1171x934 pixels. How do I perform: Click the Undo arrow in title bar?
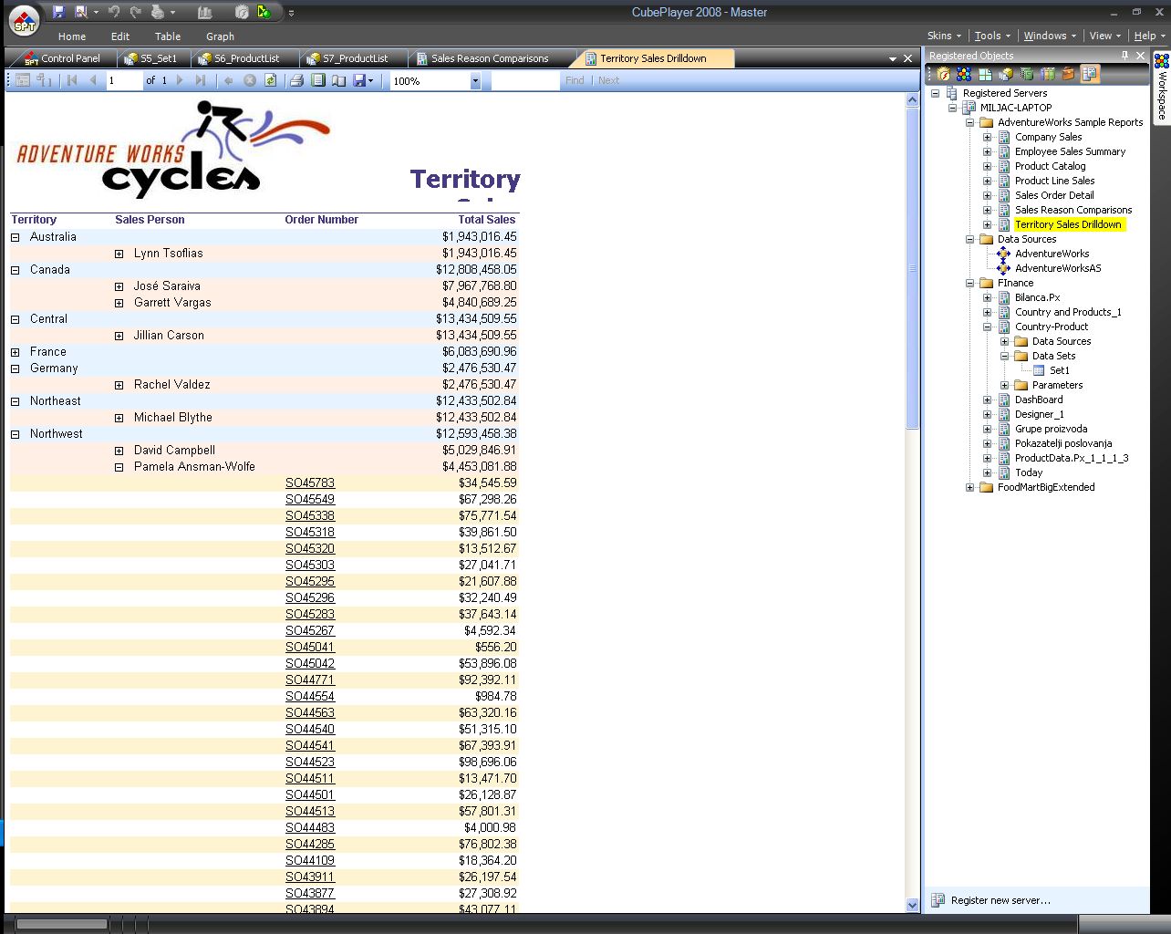coord(113,12)
